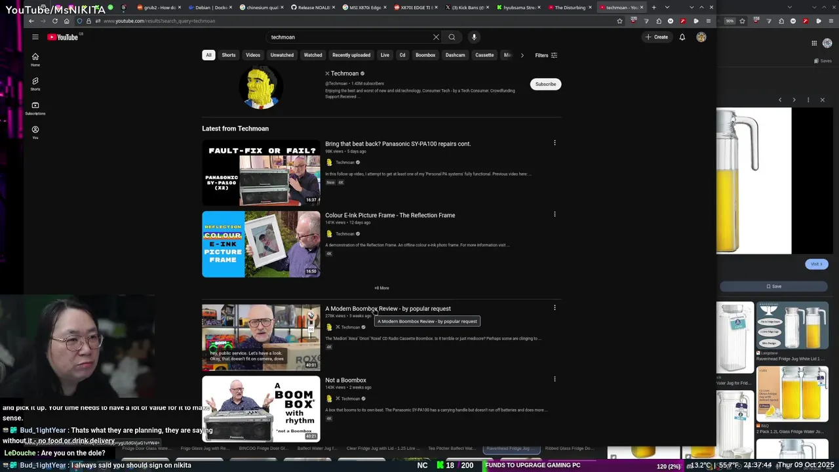839x472 pixels.
Task: Clear the search box with the X icon
Action: (x=436, y=37)
